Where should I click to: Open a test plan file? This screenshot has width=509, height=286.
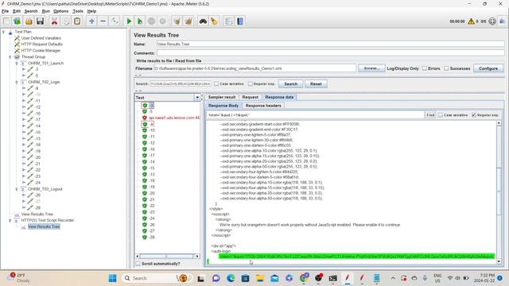[29, 21]
